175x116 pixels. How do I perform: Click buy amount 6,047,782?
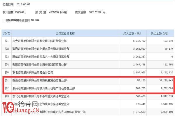pos(139,41)
